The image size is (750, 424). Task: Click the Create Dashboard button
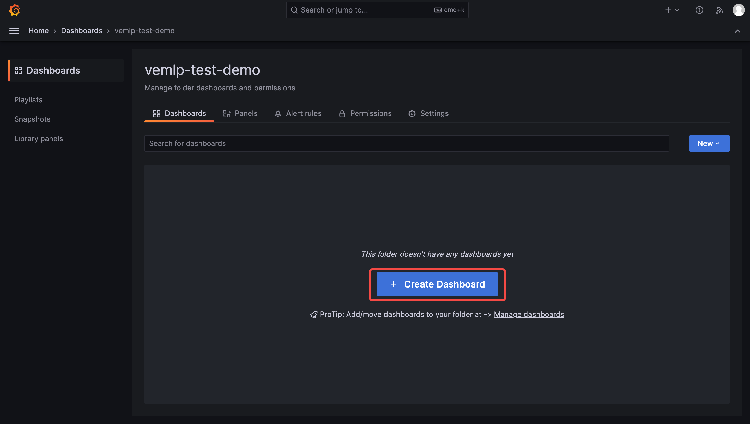tap(437, 284)
